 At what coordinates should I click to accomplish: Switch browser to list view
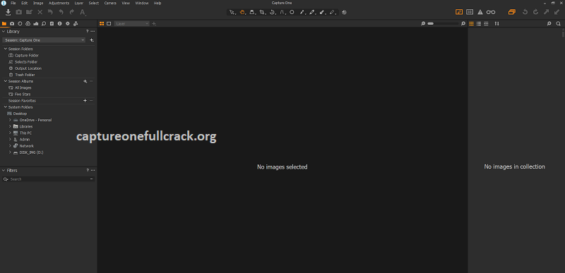[479, 24]
